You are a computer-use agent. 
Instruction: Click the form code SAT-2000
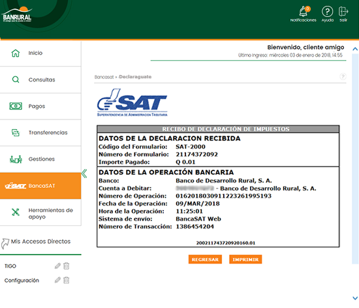tap(191, 147)
